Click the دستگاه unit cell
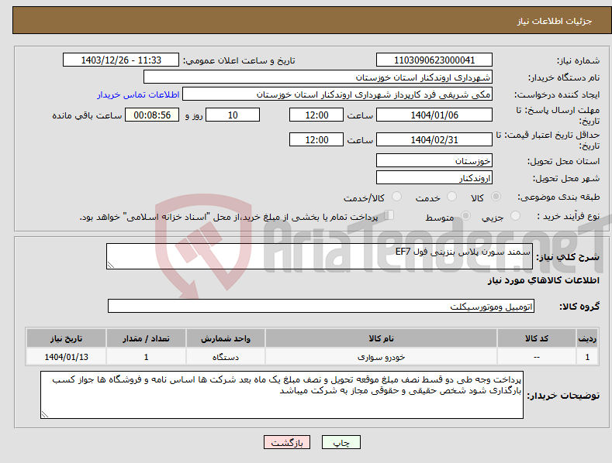612x463 pixels. (x=226, y=357)
